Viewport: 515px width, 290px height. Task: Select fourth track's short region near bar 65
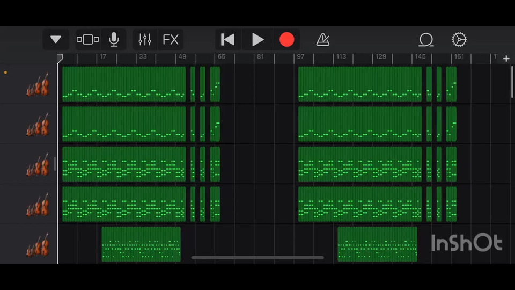[x=215, y=204]
